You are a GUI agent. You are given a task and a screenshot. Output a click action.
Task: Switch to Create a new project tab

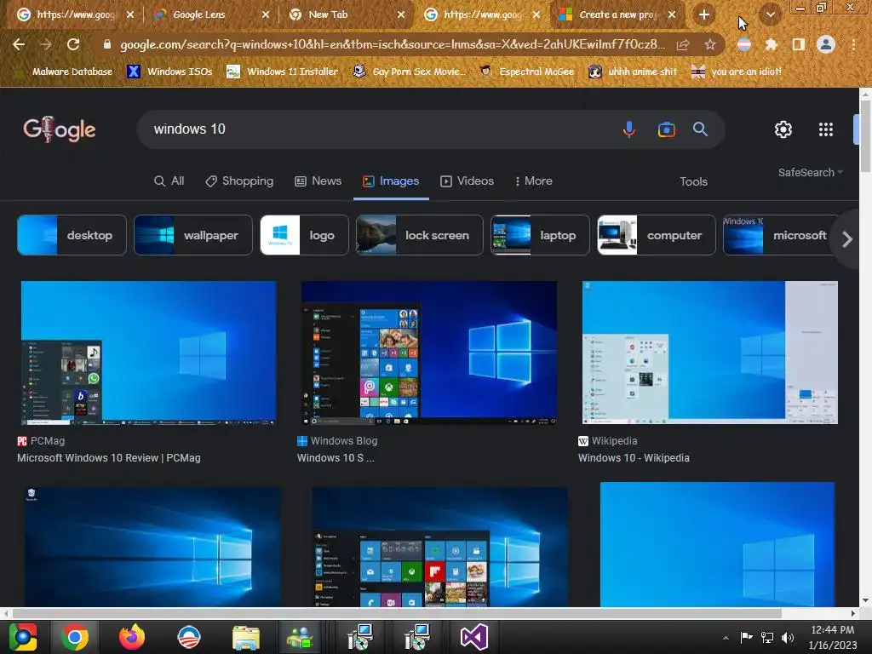[x=617, y=15]
